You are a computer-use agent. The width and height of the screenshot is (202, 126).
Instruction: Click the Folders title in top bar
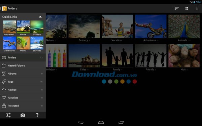click(12, 8)
